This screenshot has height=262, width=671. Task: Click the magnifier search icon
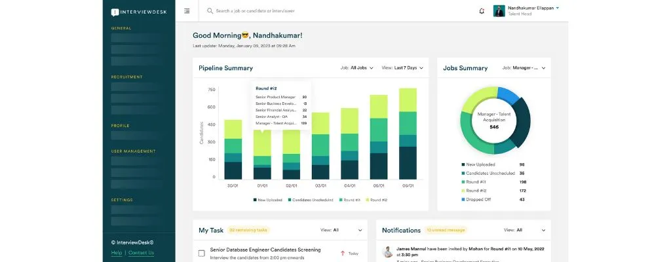pos(210,10)
